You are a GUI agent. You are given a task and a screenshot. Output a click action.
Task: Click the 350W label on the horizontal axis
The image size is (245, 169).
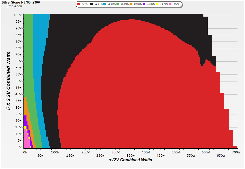(x=130, y=152)
